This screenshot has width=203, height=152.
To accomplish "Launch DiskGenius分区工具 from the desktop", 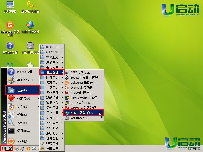I will tap(10, 28).
